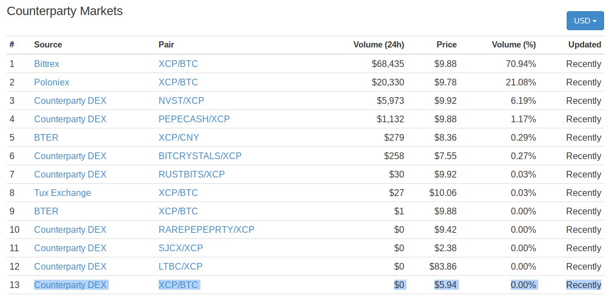Open Counterparty DEX link in RUSTBITS/XCP row
This screenshot has width=608, height=297.
tap(70, 175)
